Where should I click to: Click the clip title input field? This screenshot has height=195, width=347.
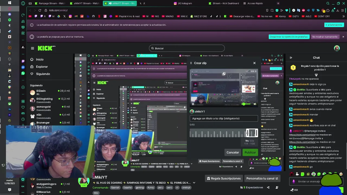click(224, 118)
